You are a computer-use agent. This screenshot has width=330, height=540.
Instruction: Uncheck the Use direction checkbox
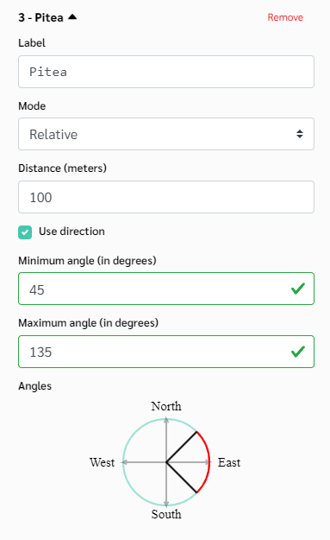pos(25,232)
